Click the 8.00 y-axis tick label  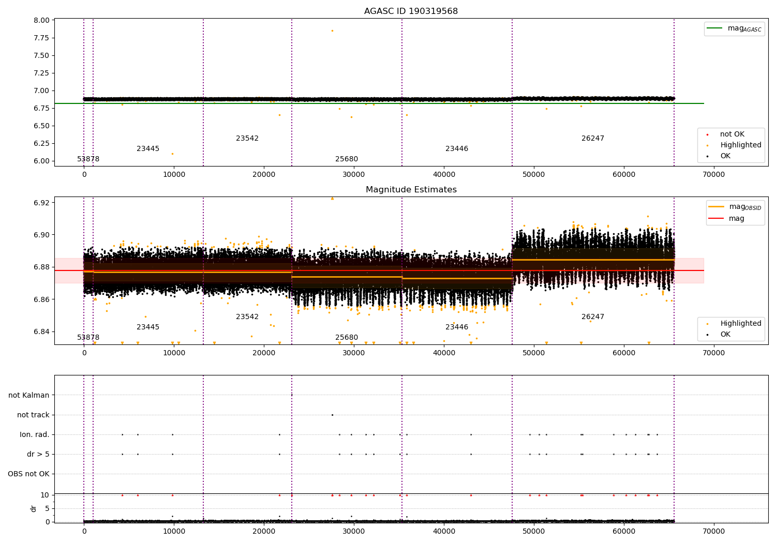(41, 21)
